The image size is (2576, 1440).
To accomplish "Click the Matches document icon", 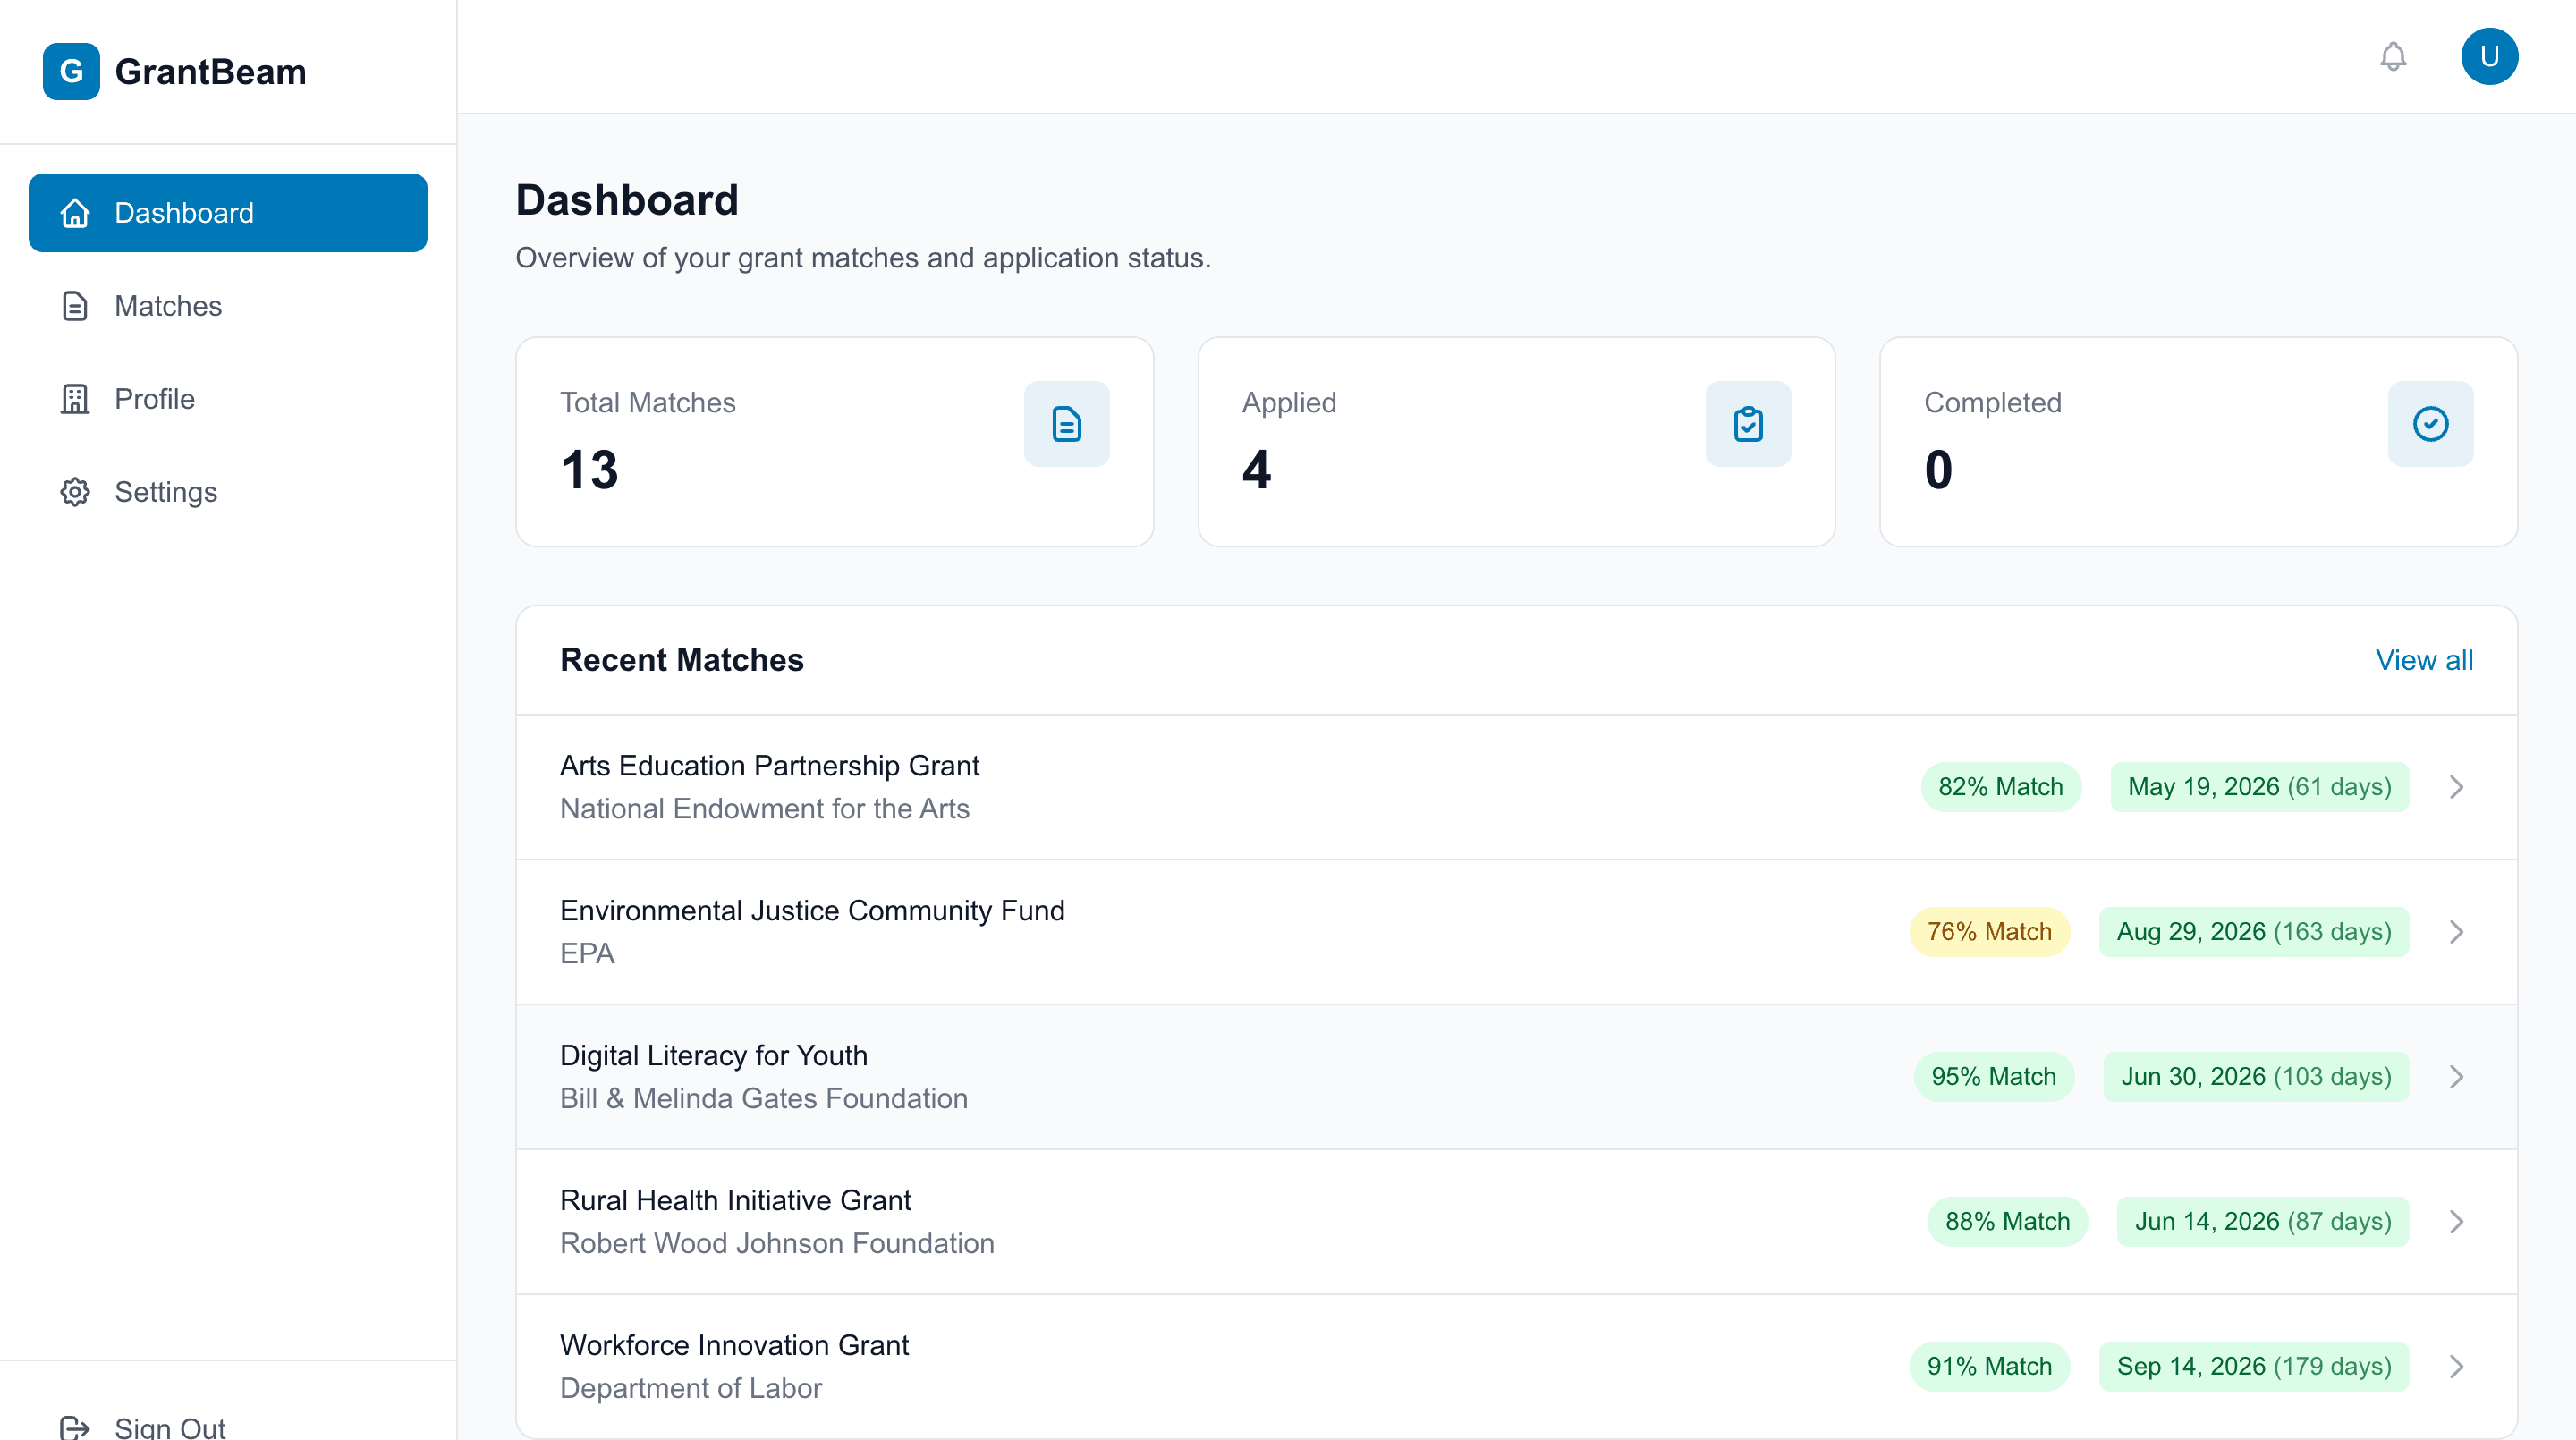I will click(75, 306).
